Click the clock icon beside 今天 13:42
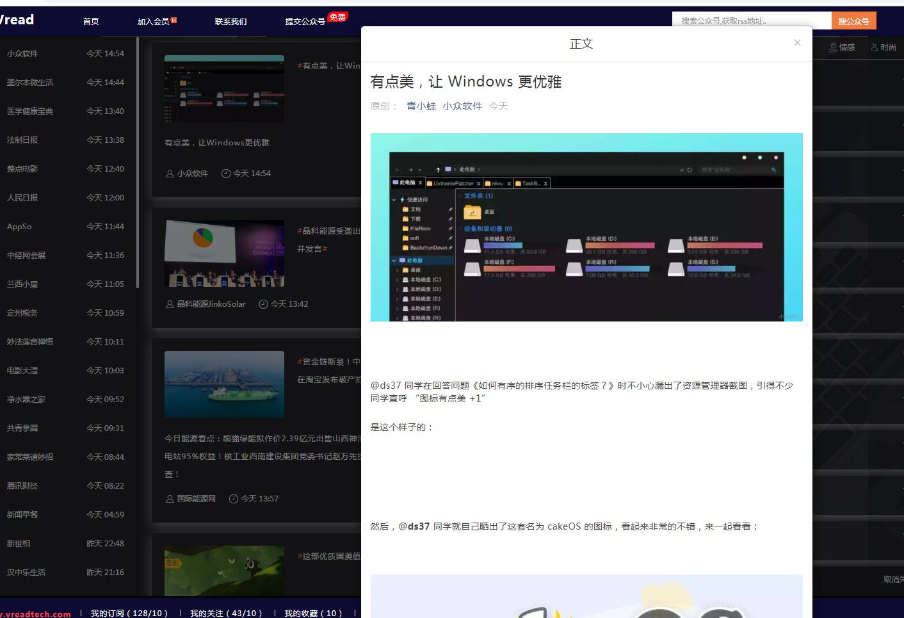The image size is (904, 618). 263,304
